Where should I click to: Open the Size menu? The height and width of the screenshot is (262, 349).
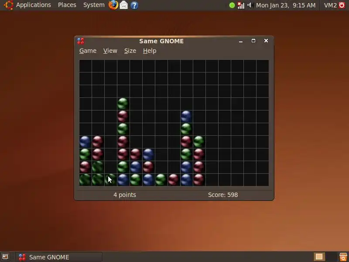click(x=130, y=51)
